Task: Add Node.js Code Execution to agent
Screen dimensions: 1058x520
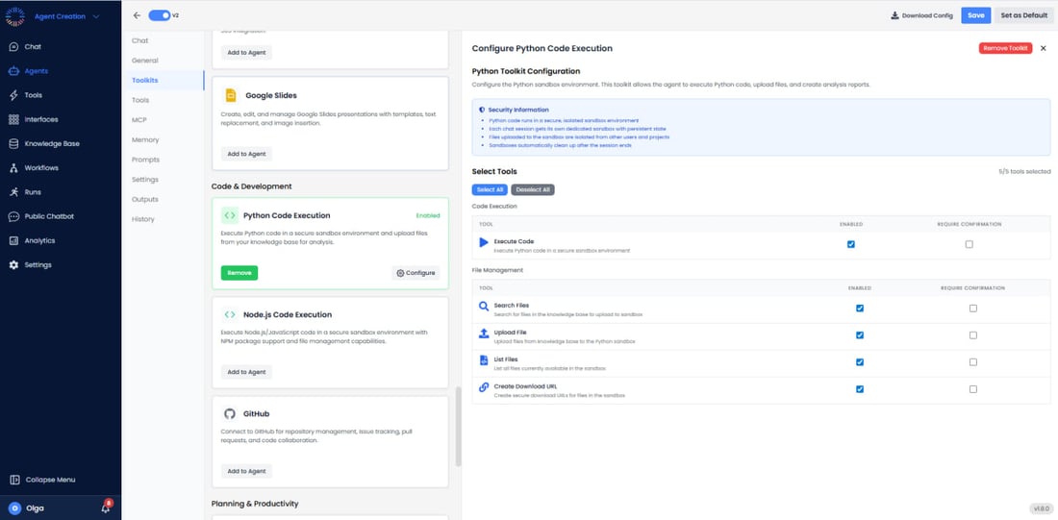Action: click(x=246, y=372)
